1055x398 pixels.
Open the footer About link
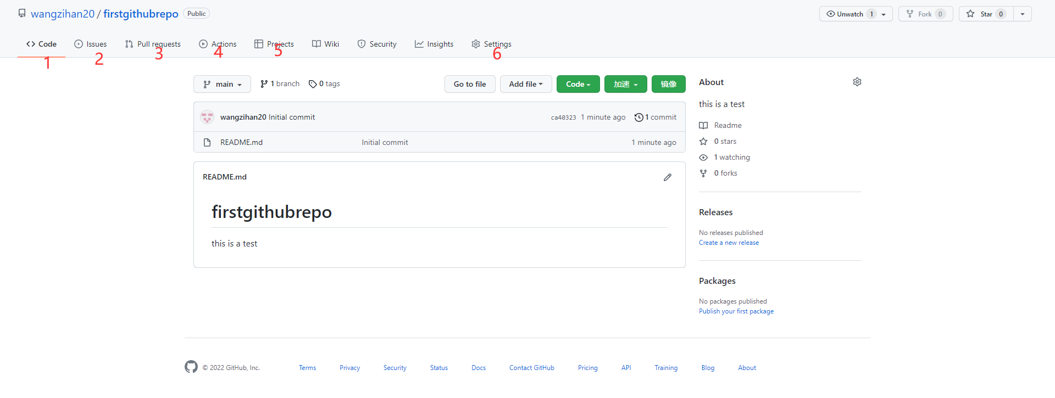[747, 368]
